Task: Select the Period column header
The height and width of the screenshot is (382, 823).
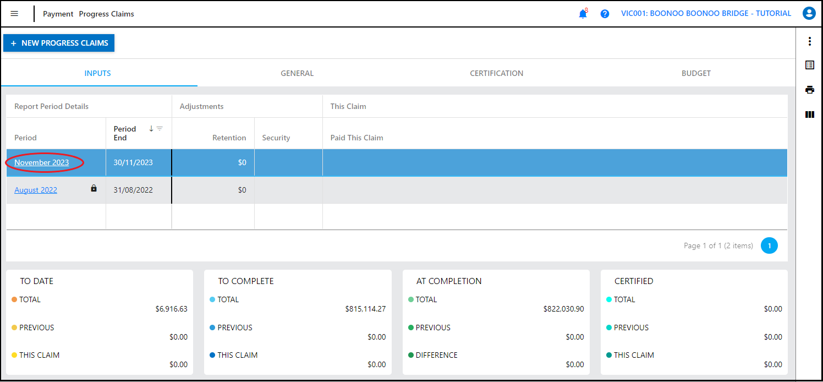Action: pyautogui.click(x=56, y=133)
